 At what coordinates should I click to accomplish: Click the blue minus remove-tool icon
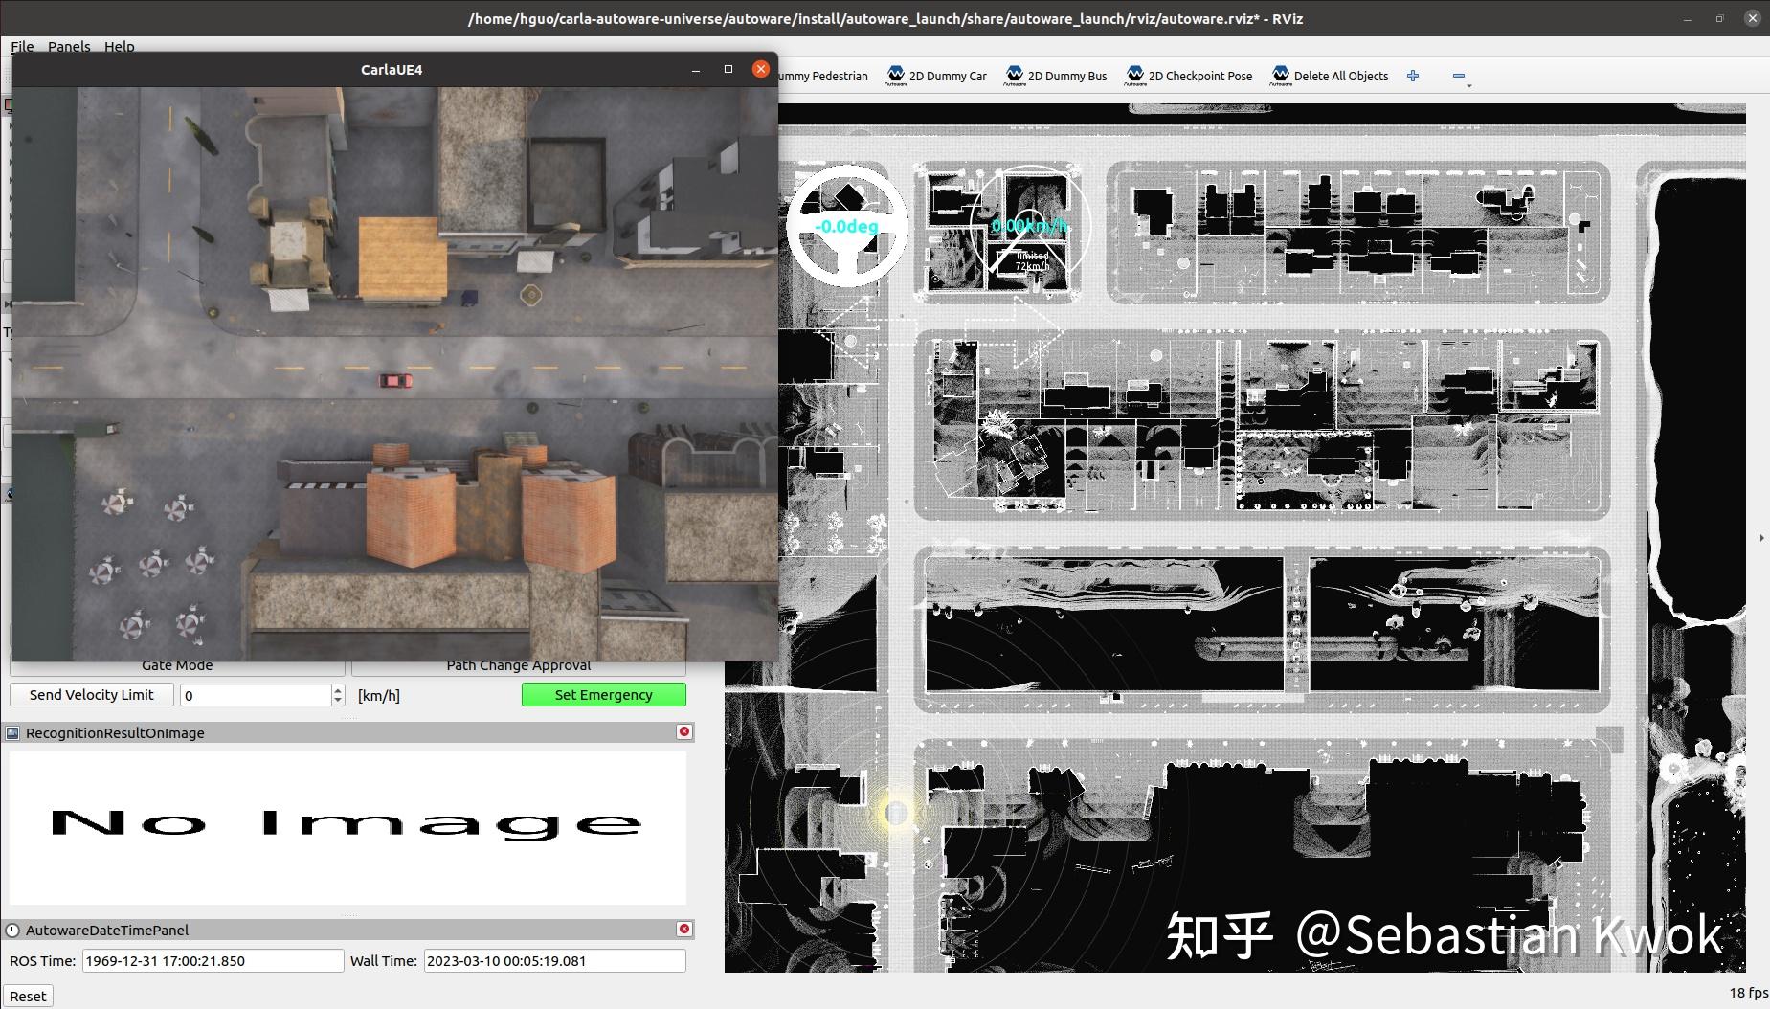coord(1458,76)
